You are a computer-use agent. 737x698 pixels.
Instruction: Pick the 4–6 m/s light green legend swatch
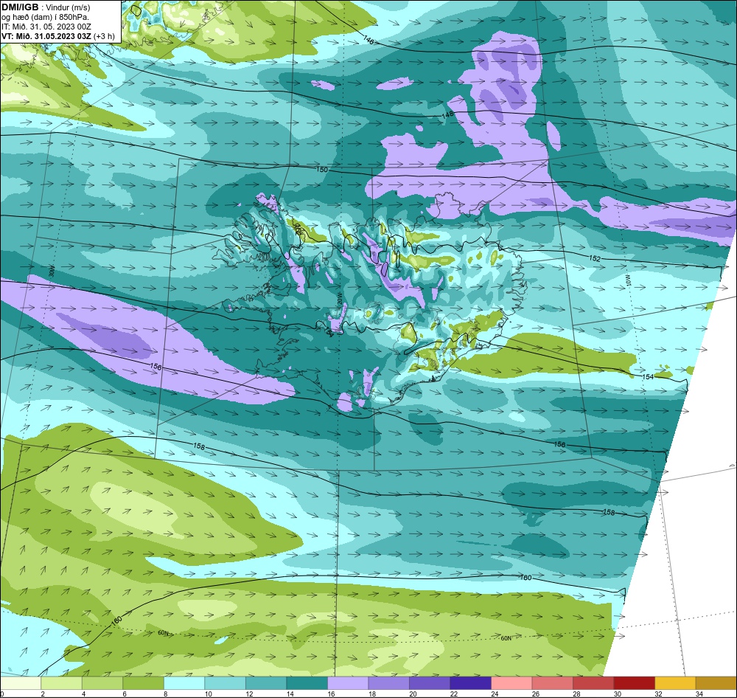102,683
